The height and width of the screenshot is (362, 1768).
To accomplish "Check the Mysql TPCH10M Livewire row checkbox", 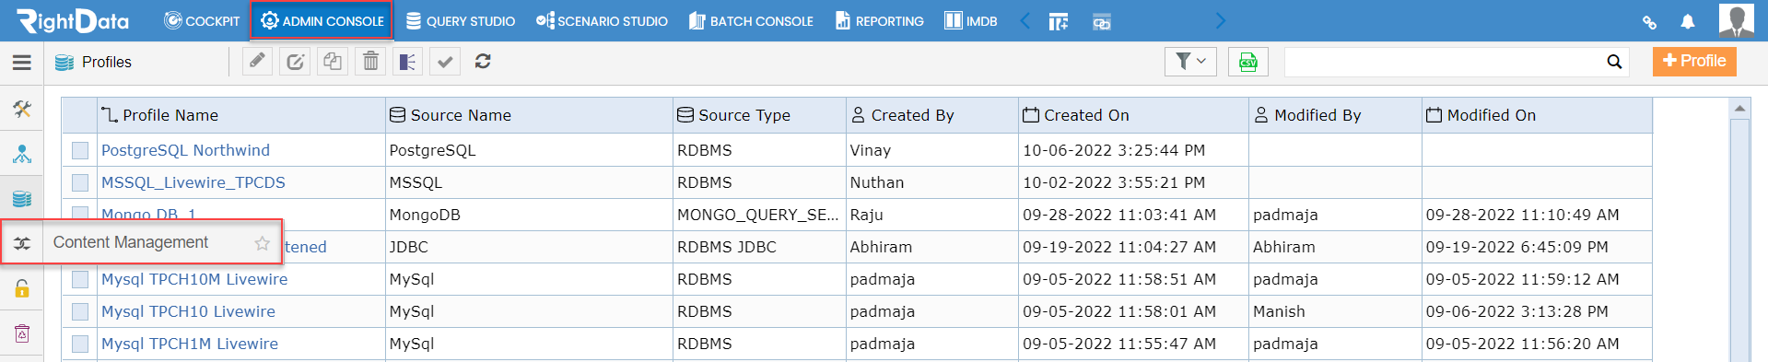I will tap(80, 279).
